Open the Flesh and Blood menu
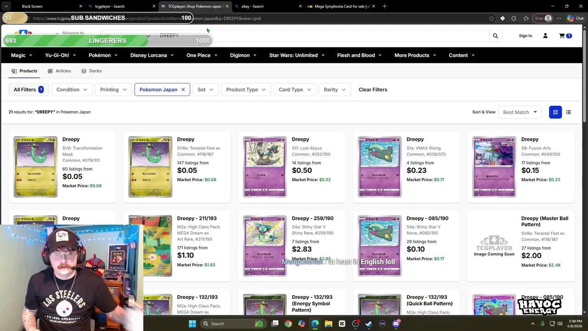 [359, 55]
